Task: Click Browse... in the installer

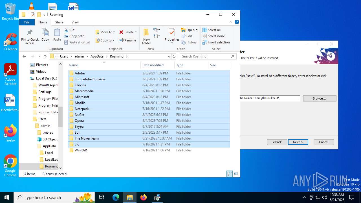Action: pyautogui.click(x=320, y=98)
